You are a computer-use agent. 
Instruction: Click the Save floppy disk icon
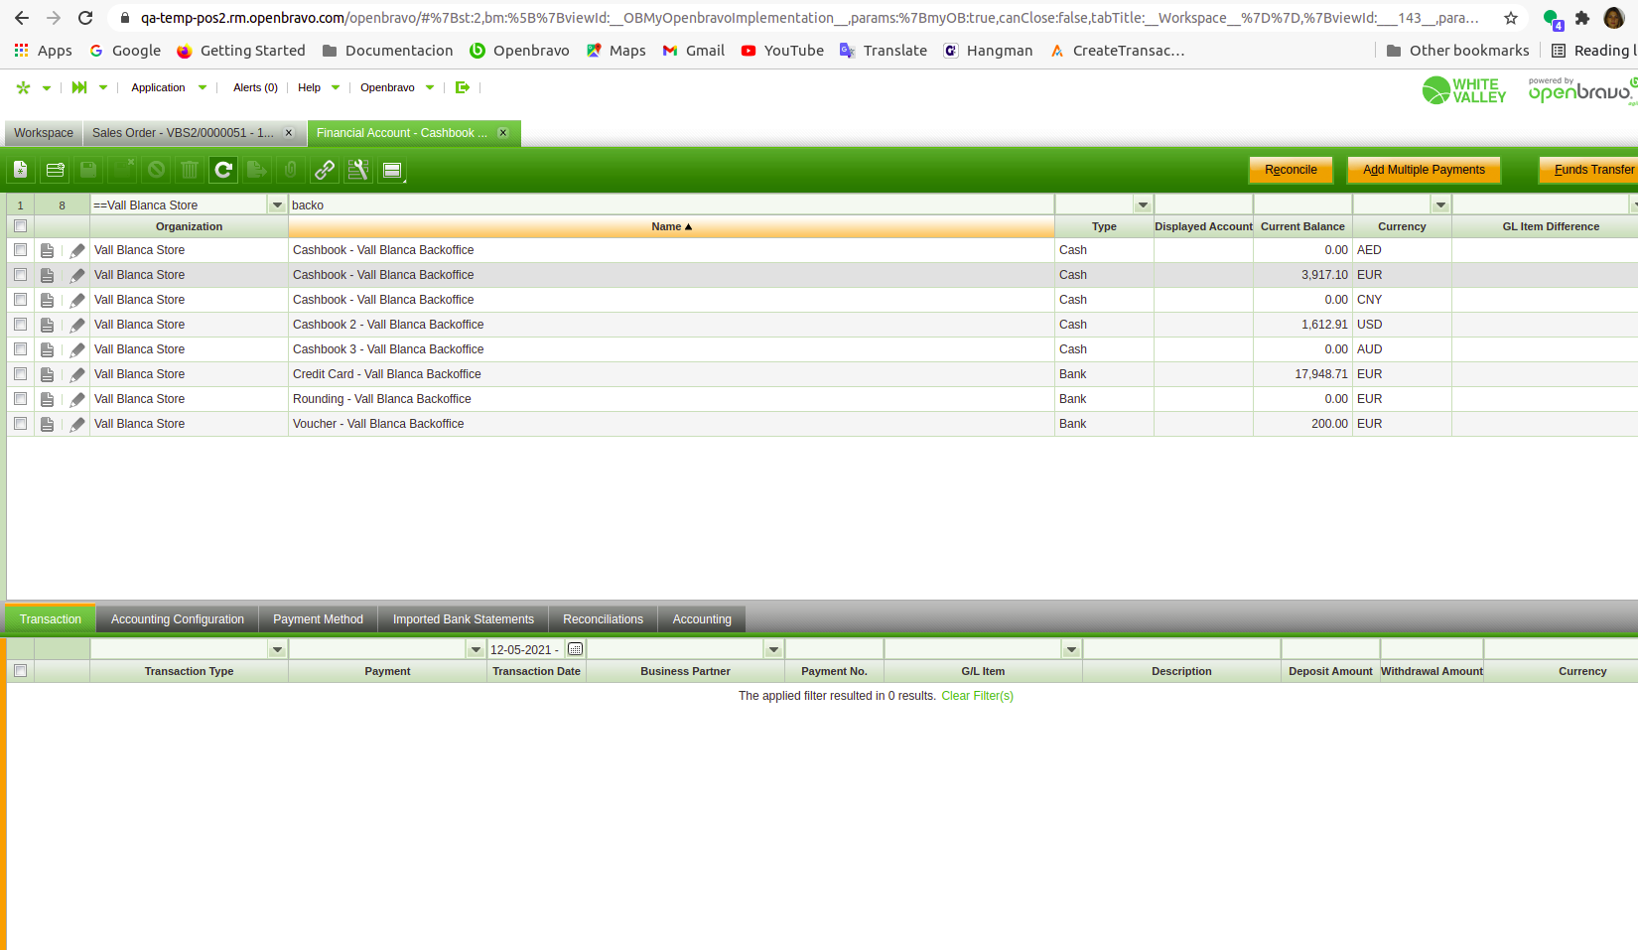click(x=88, y=170)
